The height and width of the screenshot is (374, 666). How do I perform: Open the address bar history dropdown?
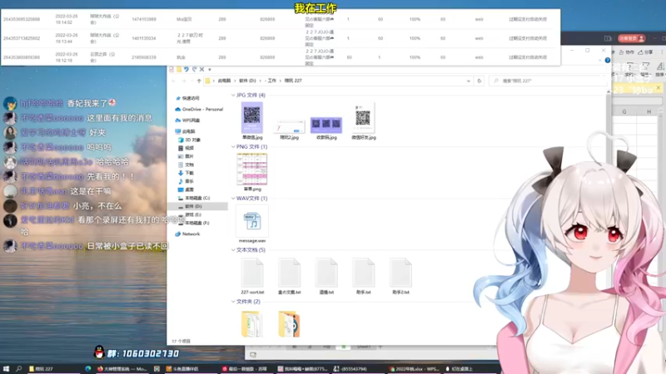(x=469, y=81)
